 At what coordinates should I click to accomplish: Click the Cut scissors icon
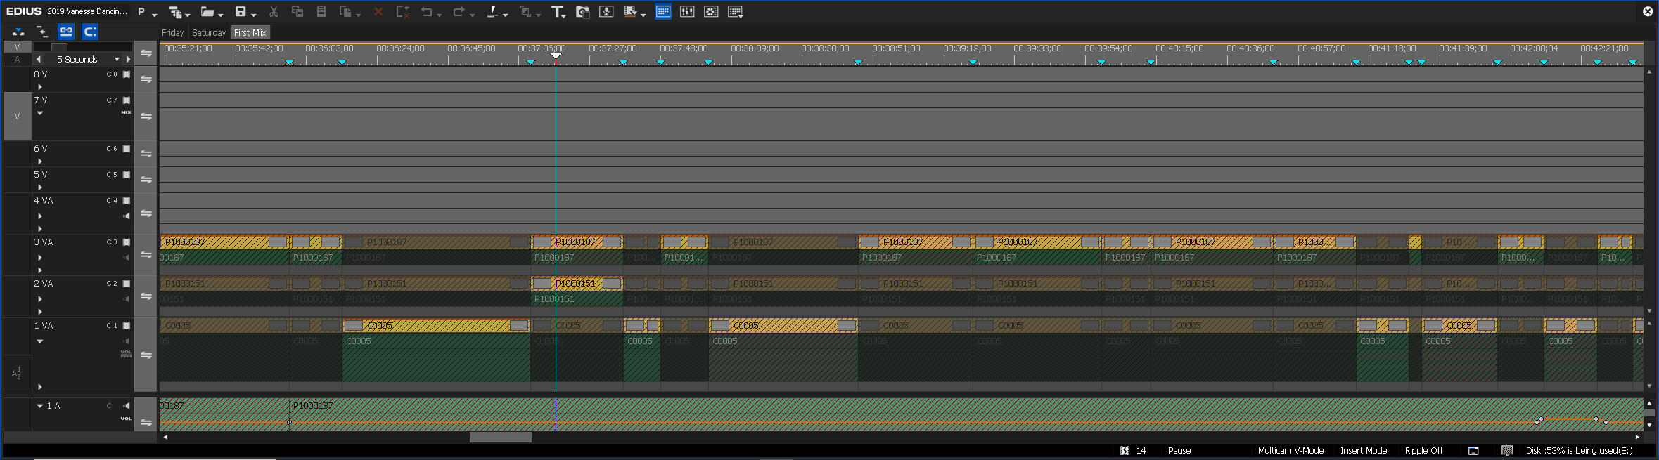click(274, 11)
